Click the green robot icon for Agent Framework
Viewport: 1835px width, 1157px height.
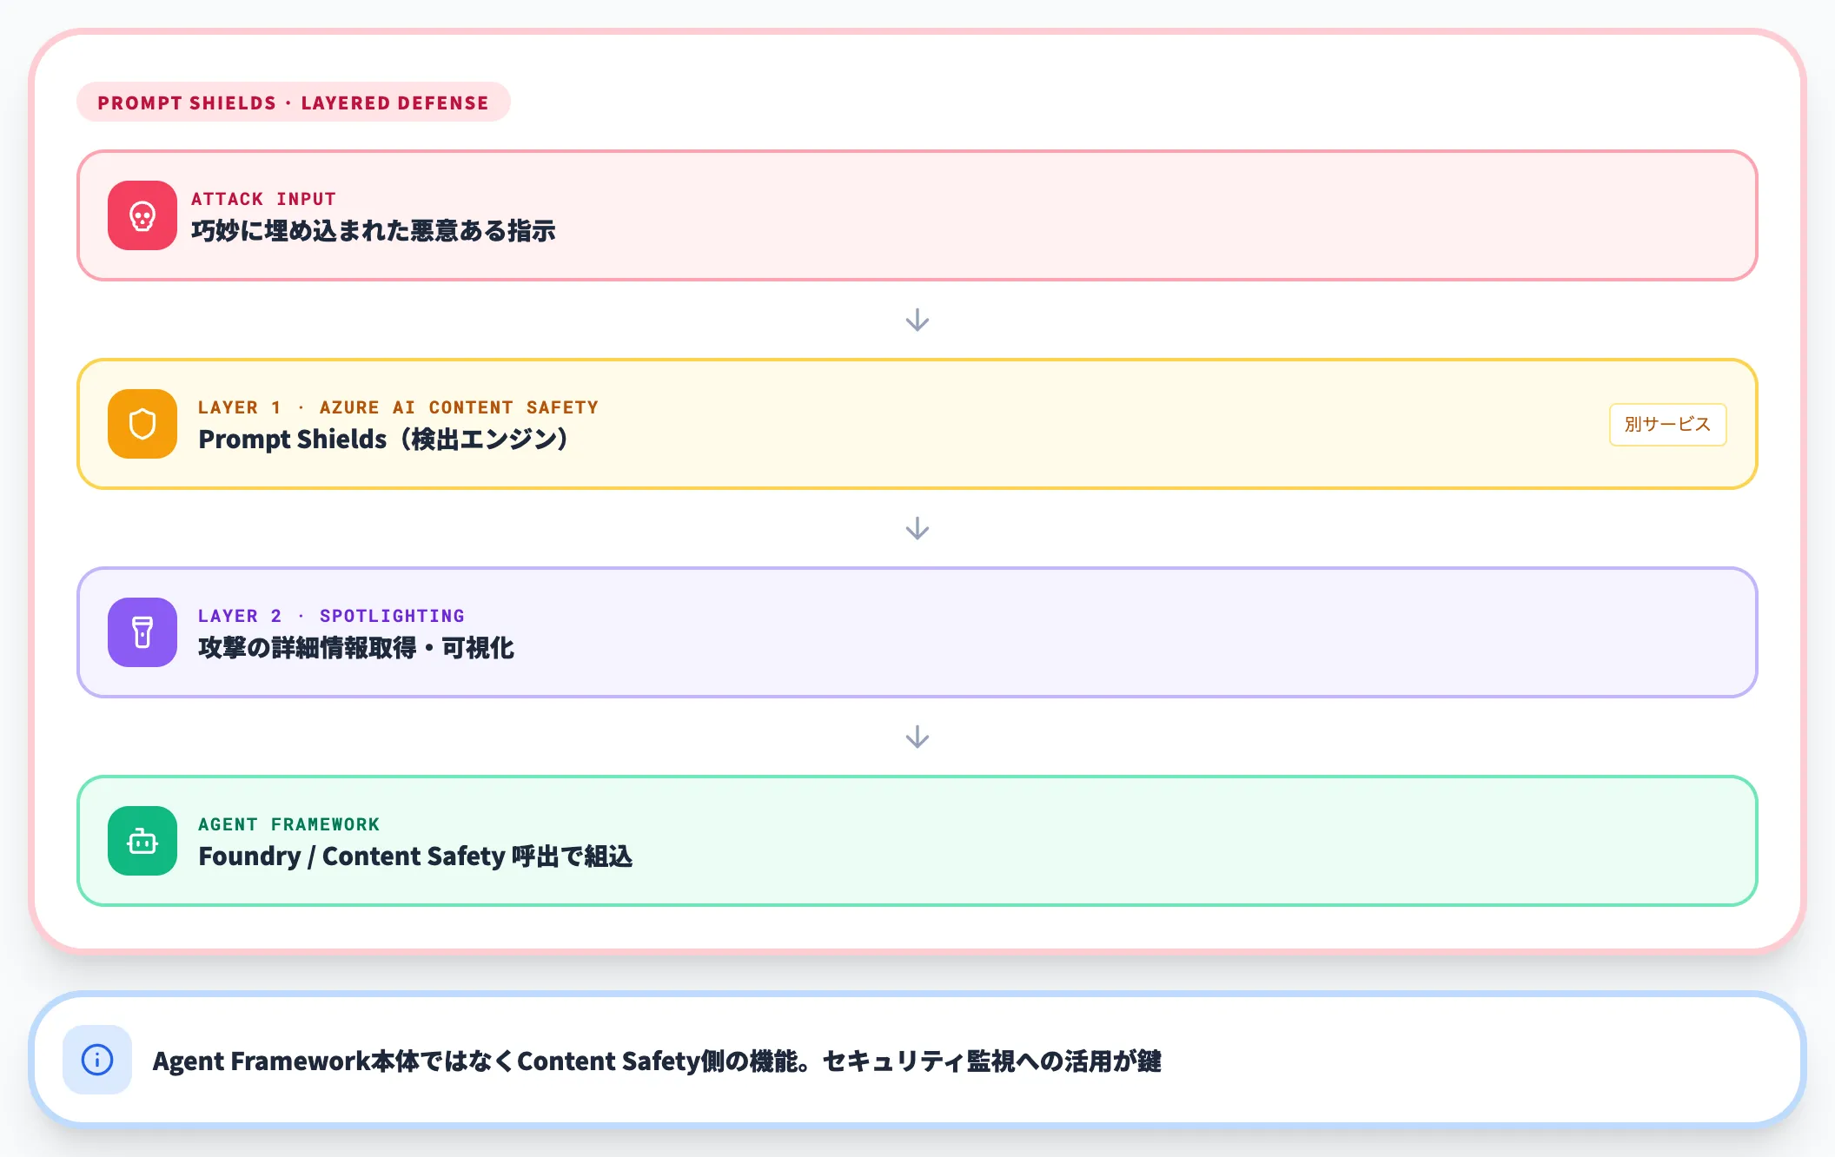(142, 841)
